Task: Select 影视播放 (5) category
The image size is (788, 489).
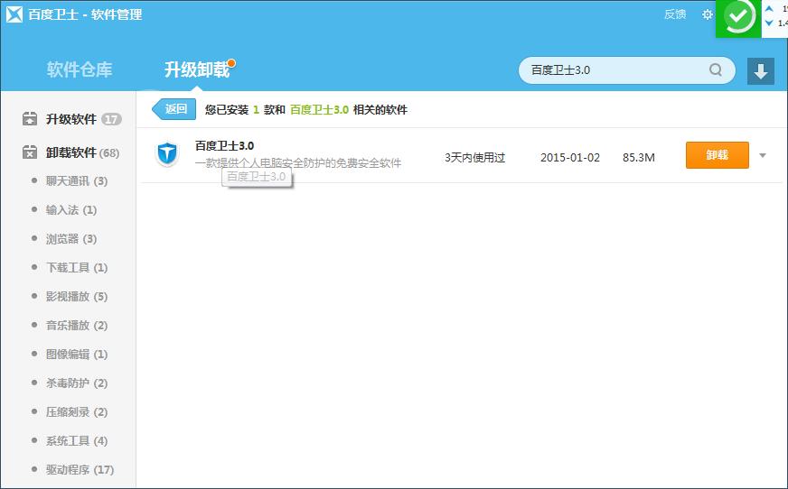Action: pos(77,297)
